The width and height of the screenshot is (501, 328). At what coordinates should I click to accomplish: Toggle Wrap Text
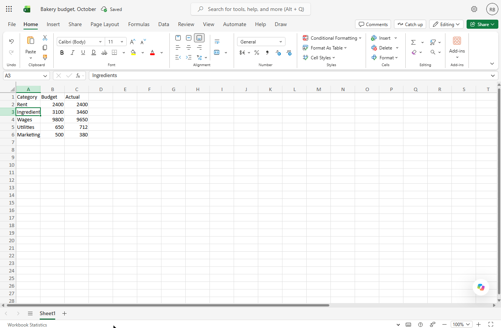click(x=217, y=42)
